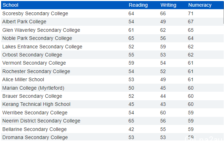Select Lakes Entrance Secondary College
Viewport: 224px width, 144px height.
click(42, 47)
